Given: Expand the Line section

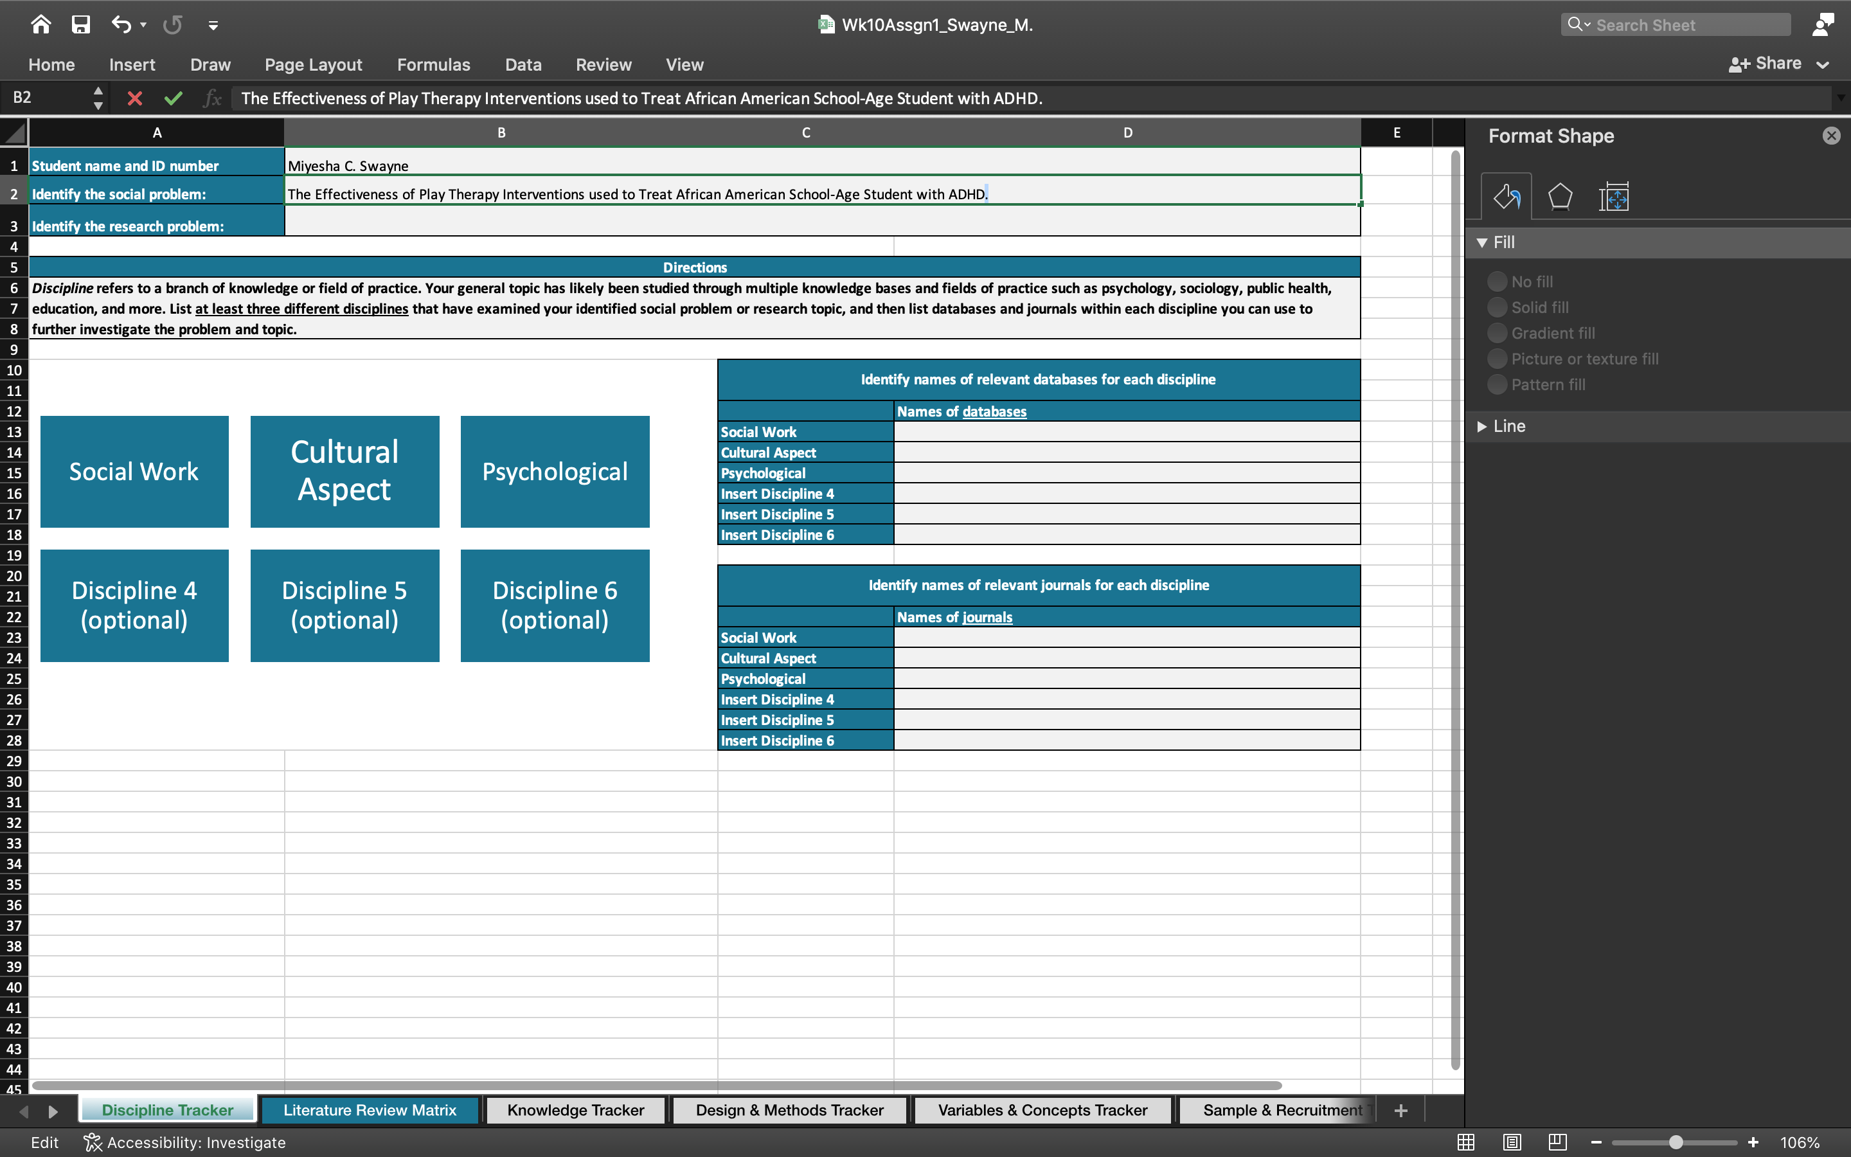Looking at the screenshot, I should coord(1484,426).
